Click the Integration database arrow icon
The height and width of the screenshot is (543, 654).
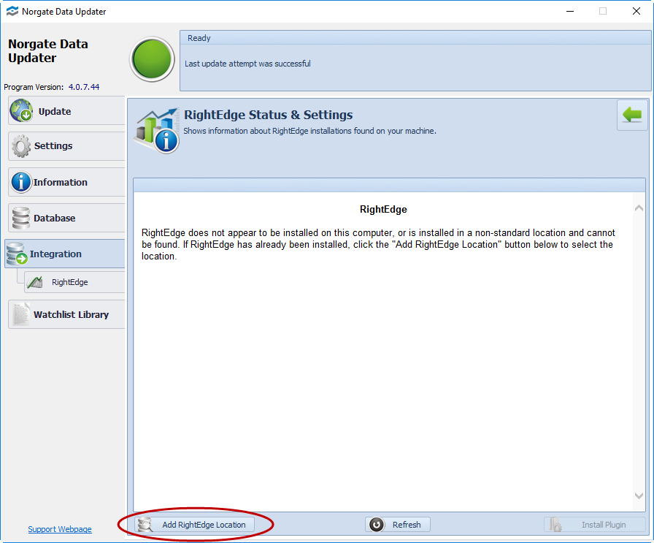[x=17, y=254]
